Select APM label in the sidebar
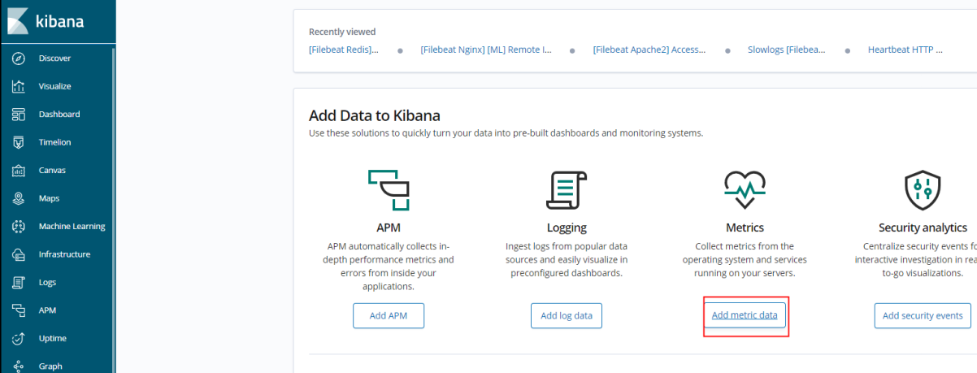The image size is (977, 373). (47, 310)
